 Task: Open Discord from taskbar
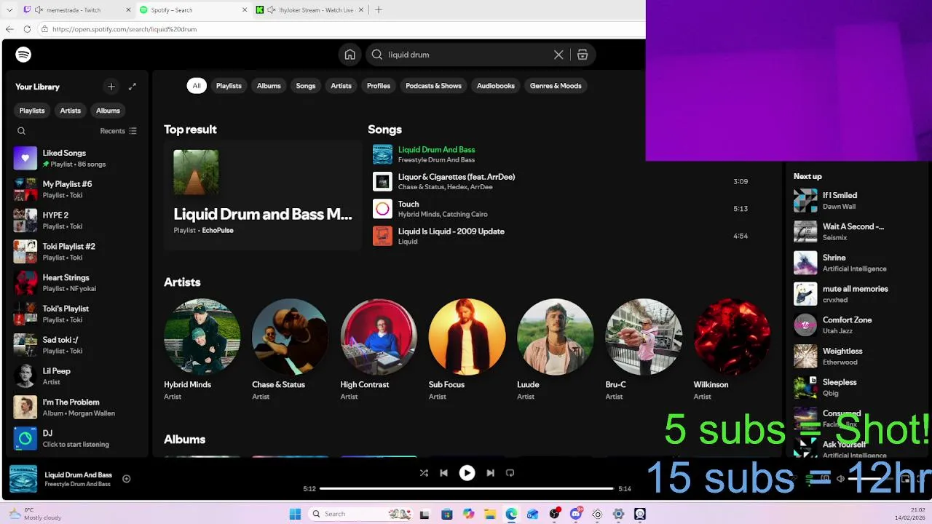click(x=575, y=514)
